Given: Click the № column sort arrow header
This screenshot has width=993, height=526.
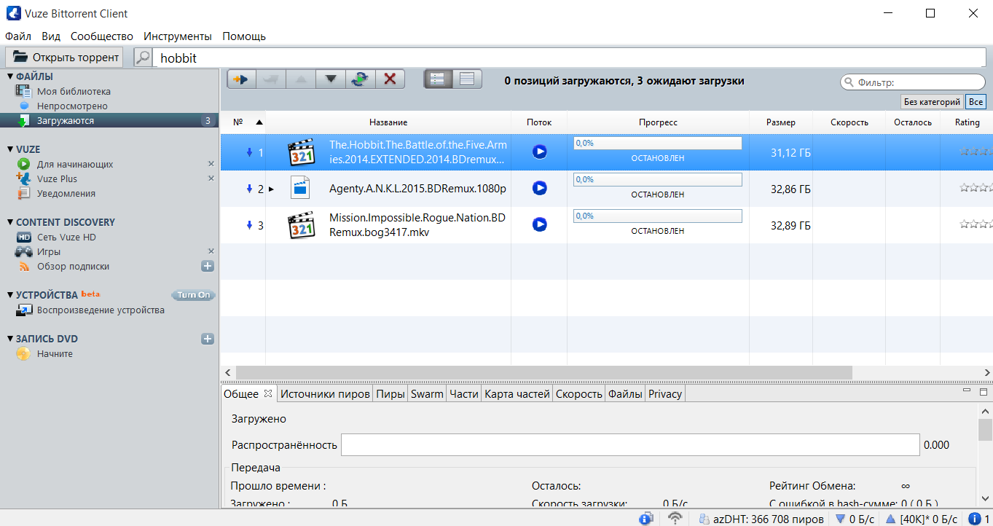Looking at the screenshot, I should (x=259, y=122).
